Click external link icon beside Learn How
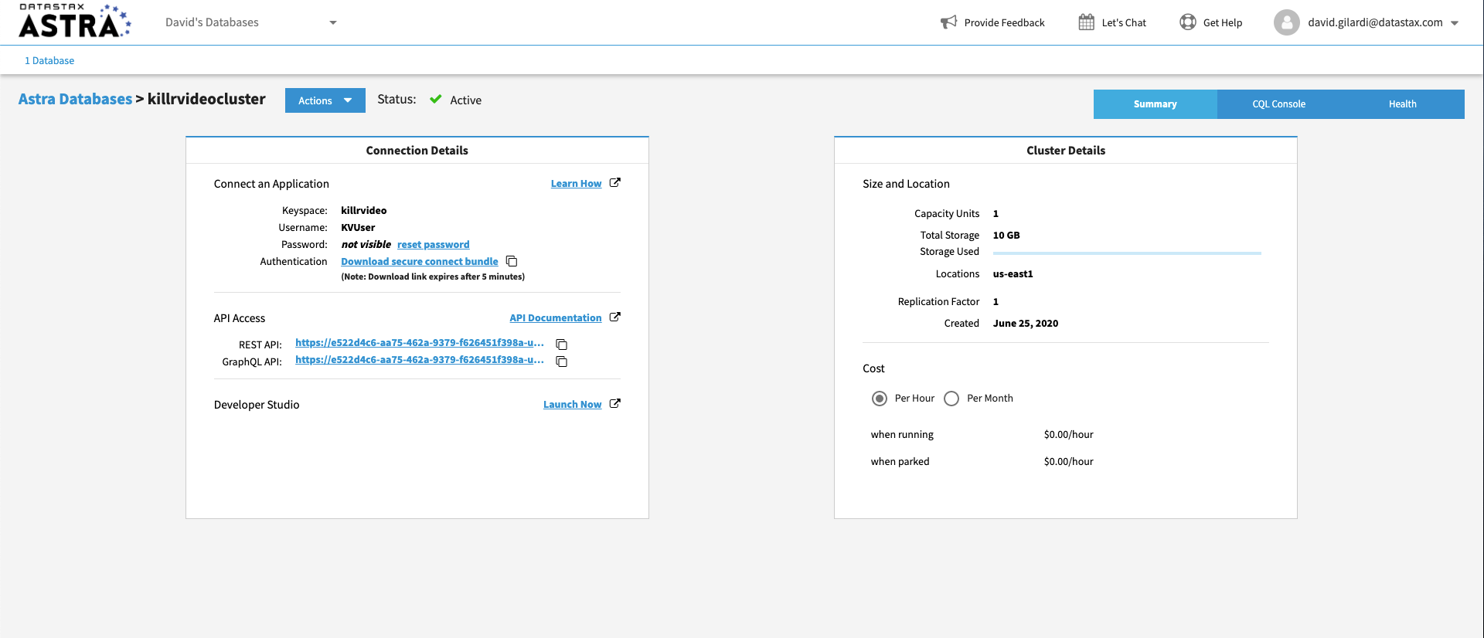Viewport: 1484px width, 638px height. [x=615, y=183]
